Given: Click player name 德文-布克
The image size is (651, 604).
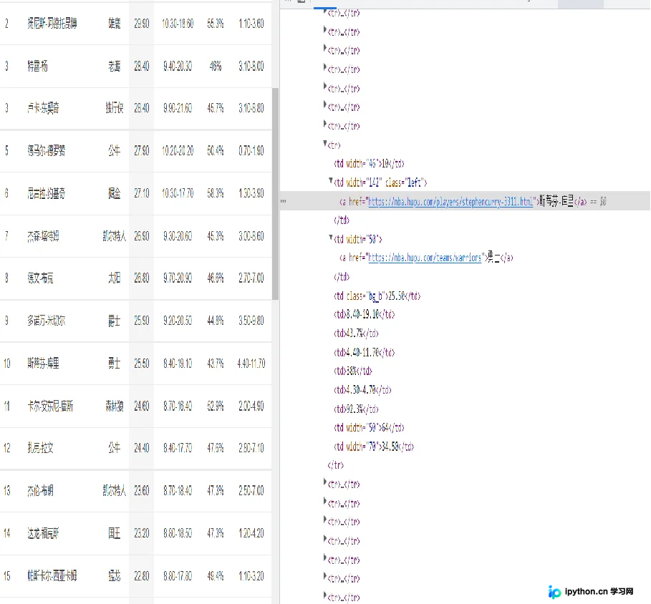Looking at the screenshot, I should [x=40, y=278].
